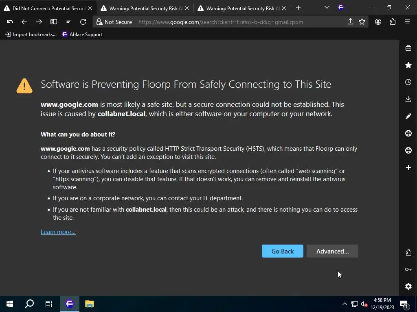Open Windows taskbar search
Image resolution: width=417 pixels, height=312 pixels.
pos(29,304)
